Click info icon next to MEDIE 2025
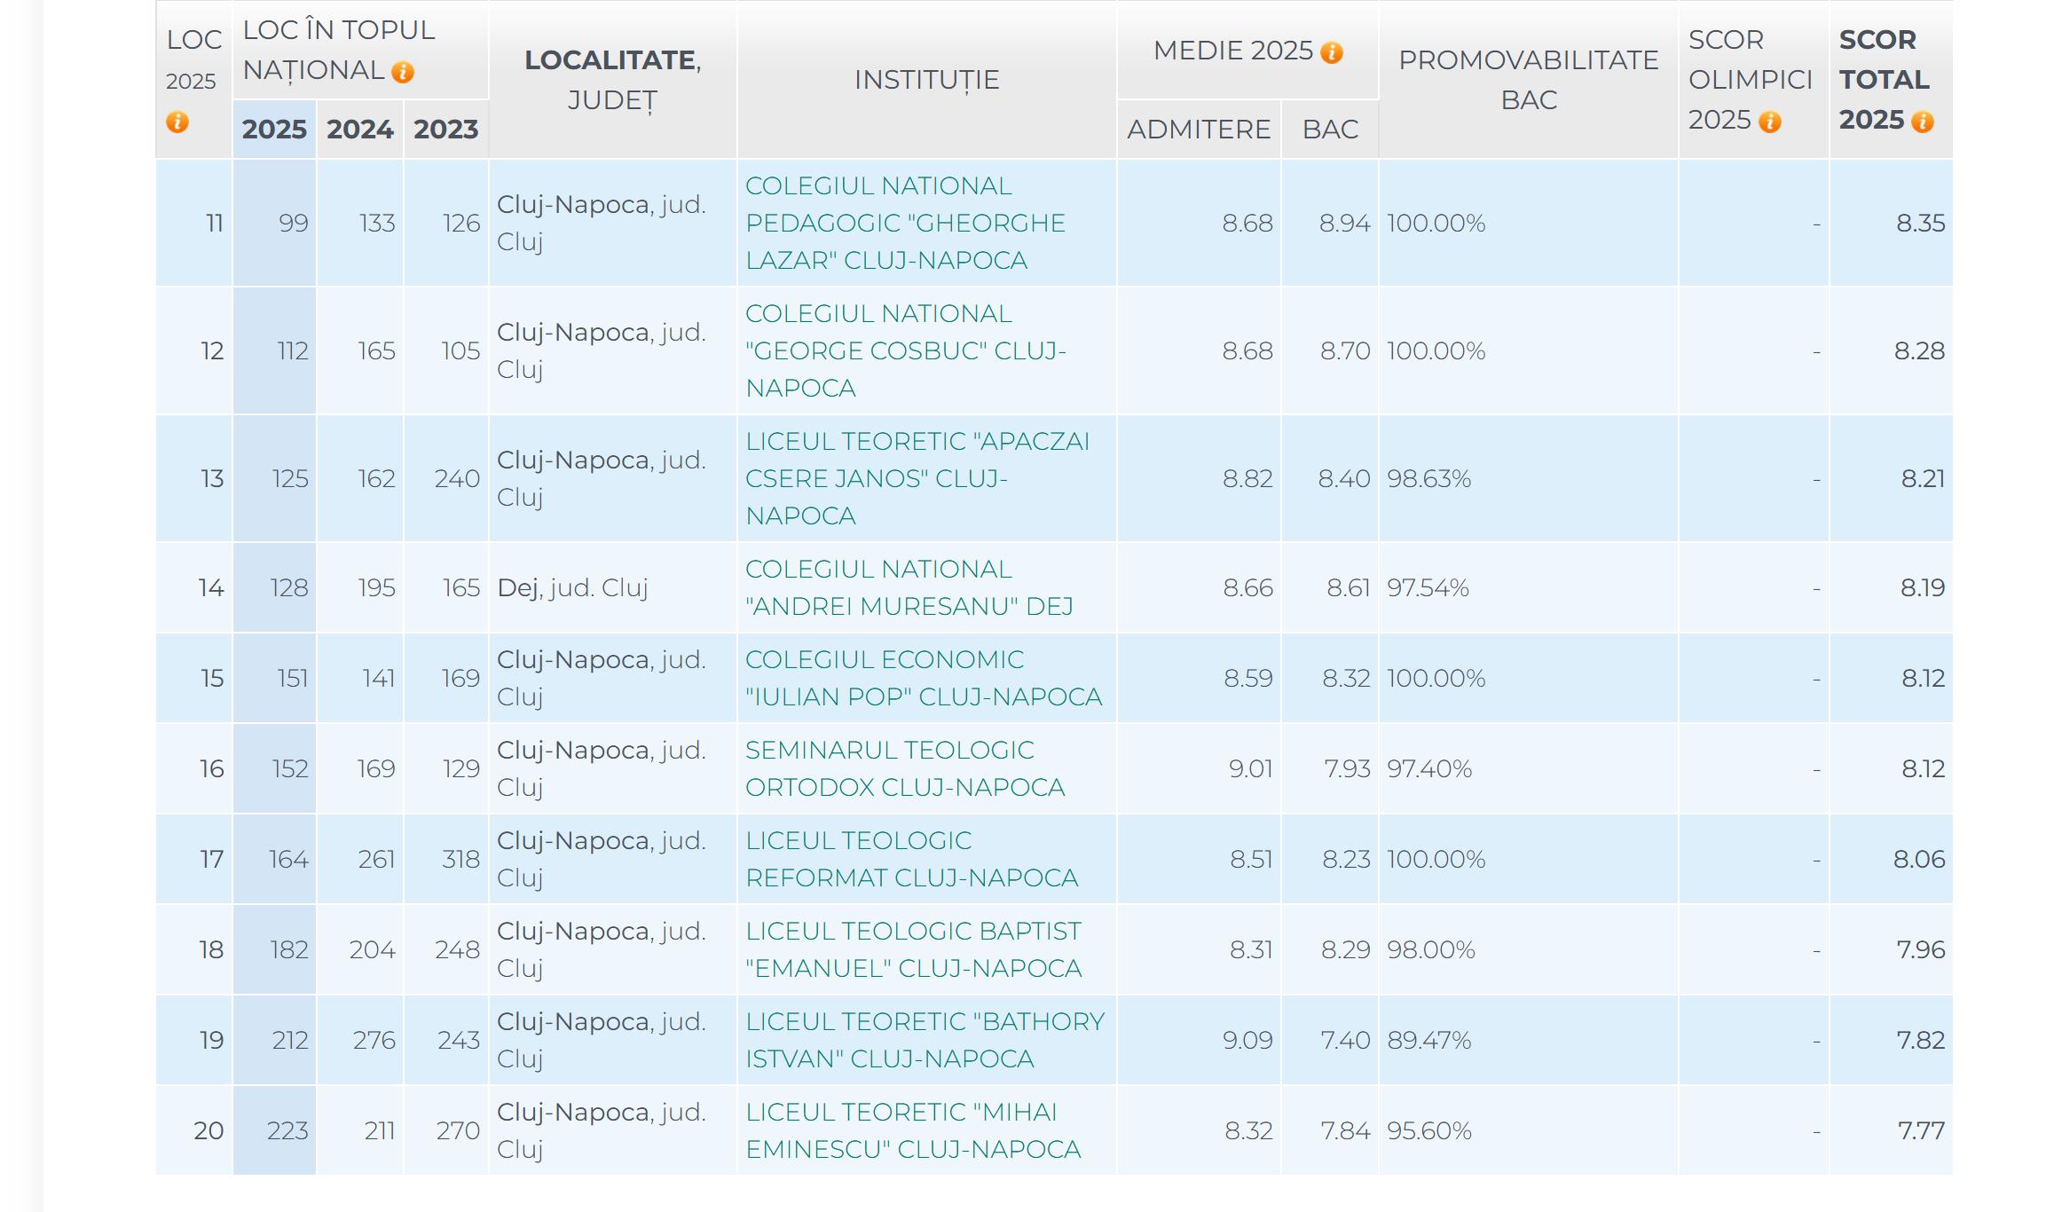The width and height of the screenshot is (2054, 1212). click(1332, 53)
